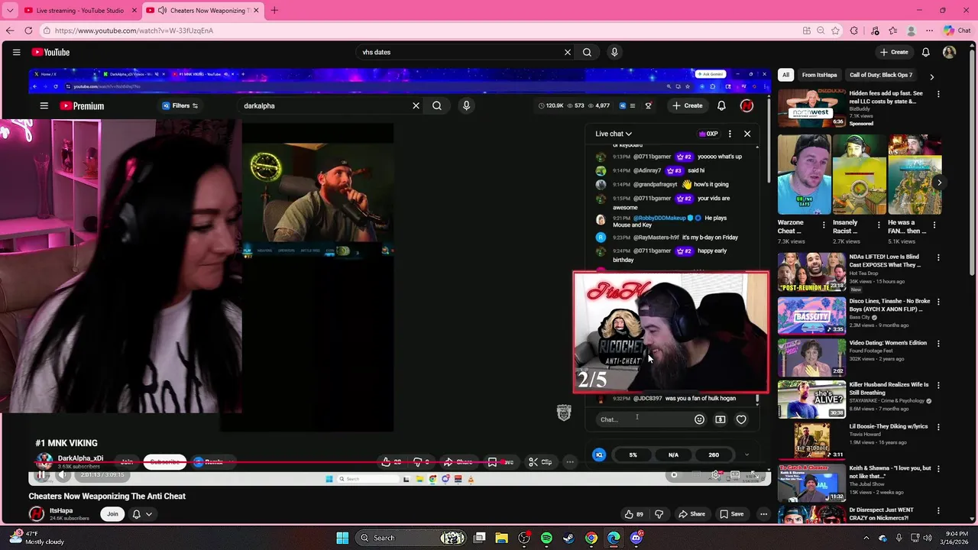Image resolution: width=978 pixels, height=550 pixels.
Task: Open Spotify from the taskbar
Action: [x=546, y=538]
